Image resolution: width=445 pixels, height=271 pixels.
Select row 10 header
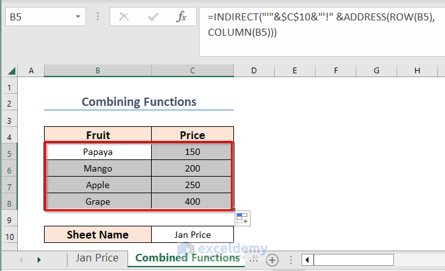pyautogui.click(x=10, y=235)
